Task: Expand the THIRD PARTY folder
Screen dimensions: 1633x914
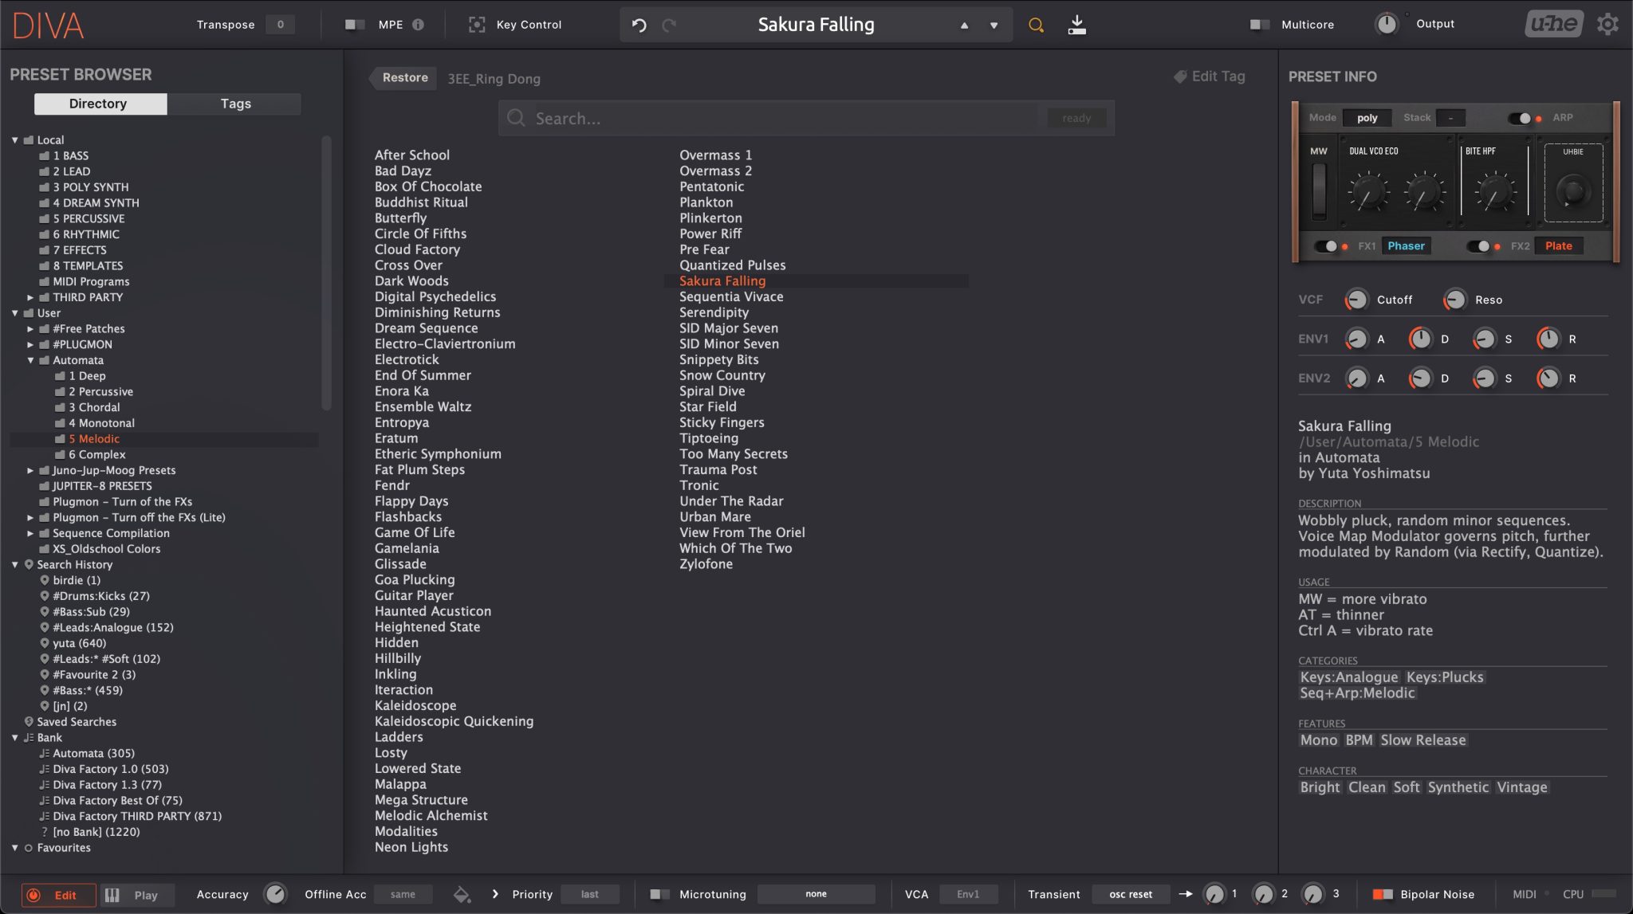Action: (30, 297)
